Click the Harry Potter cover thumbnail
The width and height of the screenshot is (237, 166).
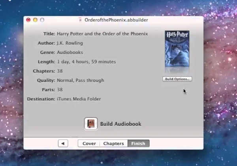177,48
